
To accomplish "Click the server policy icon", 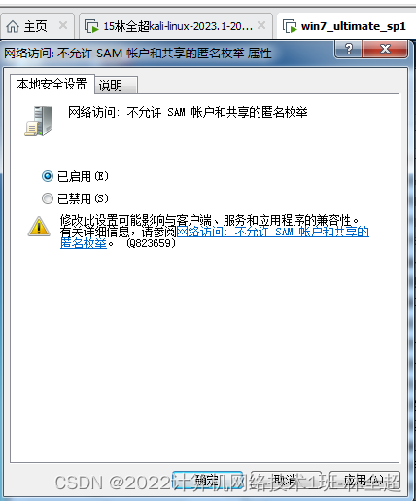I will click(x=39, y=121).
